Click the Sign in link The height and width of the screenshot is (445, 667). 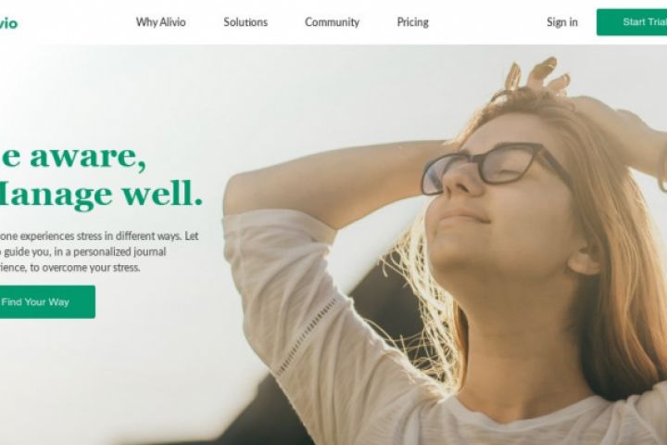click(x=562, y=22)
